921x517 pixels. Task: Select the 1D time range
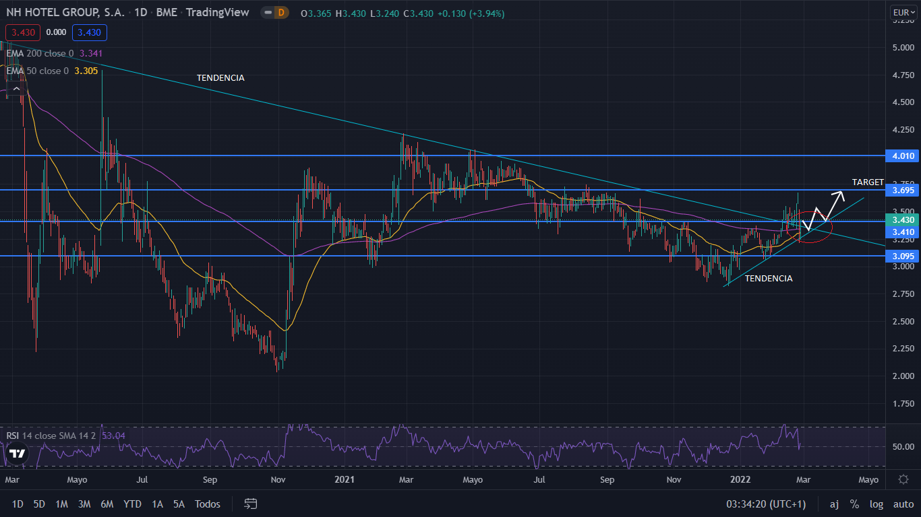18,504
